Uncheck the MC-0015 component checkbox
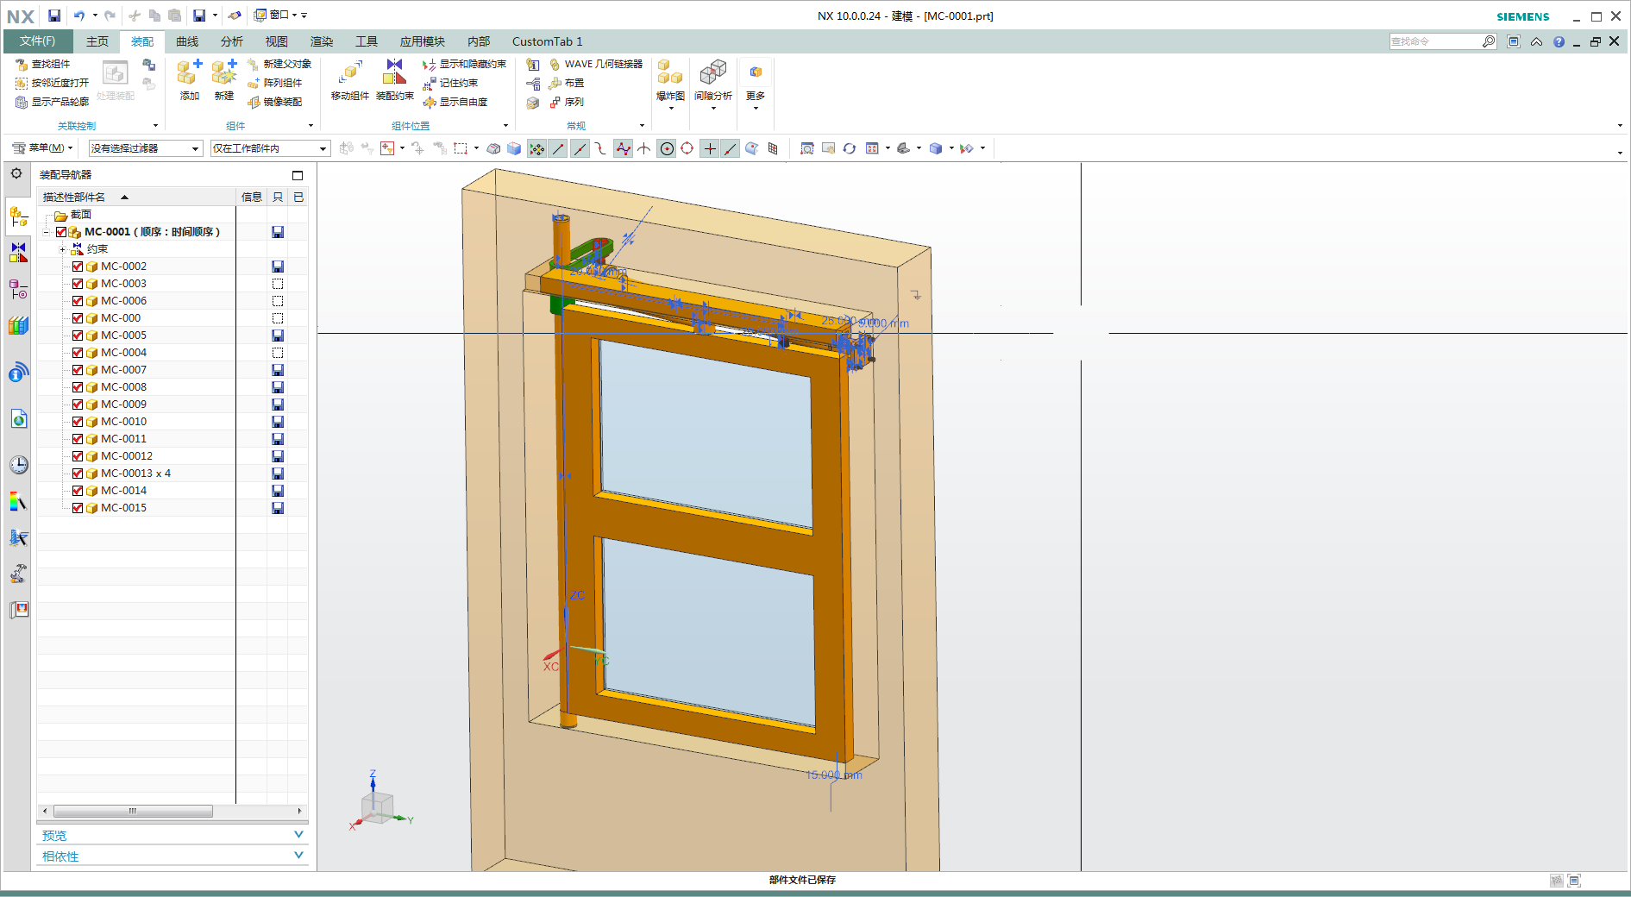This screenshot has height=897, width=1631. click(78, 508)
